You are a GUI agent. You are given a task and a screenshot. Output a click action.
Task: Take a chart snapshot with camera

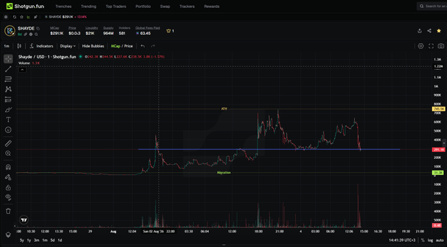coord(440,46)
